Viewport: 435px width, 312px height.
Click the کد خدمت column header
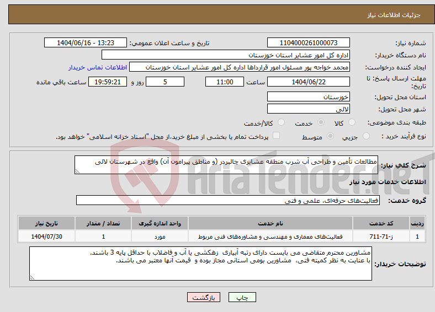[x=381, y=223]
